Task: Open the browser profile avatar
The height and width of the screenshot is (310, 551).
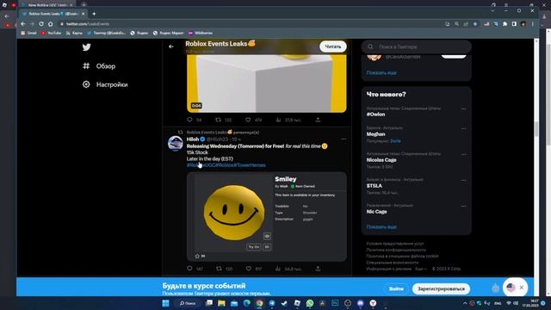Action: pyautogui.click(x=523, y=24)
